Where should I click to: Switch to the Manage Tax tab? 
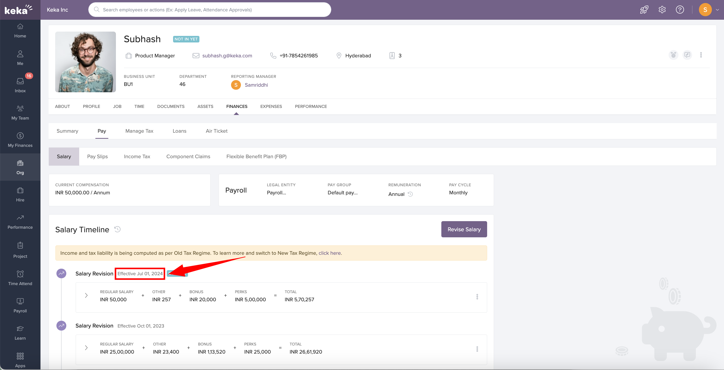(139, 131)
